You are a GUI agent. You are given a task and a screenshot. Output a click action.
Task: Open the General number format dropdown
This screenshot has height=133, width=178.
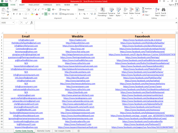click(x=95, y=10)
